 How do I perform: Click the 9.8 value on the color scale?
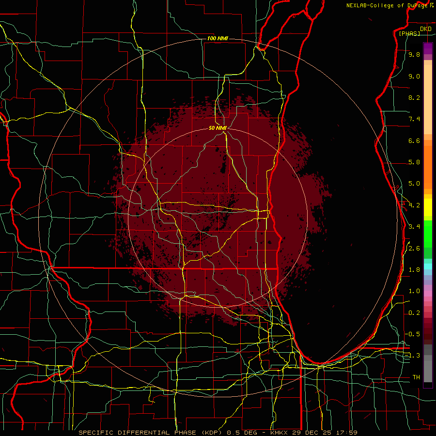tap(414, 54)
